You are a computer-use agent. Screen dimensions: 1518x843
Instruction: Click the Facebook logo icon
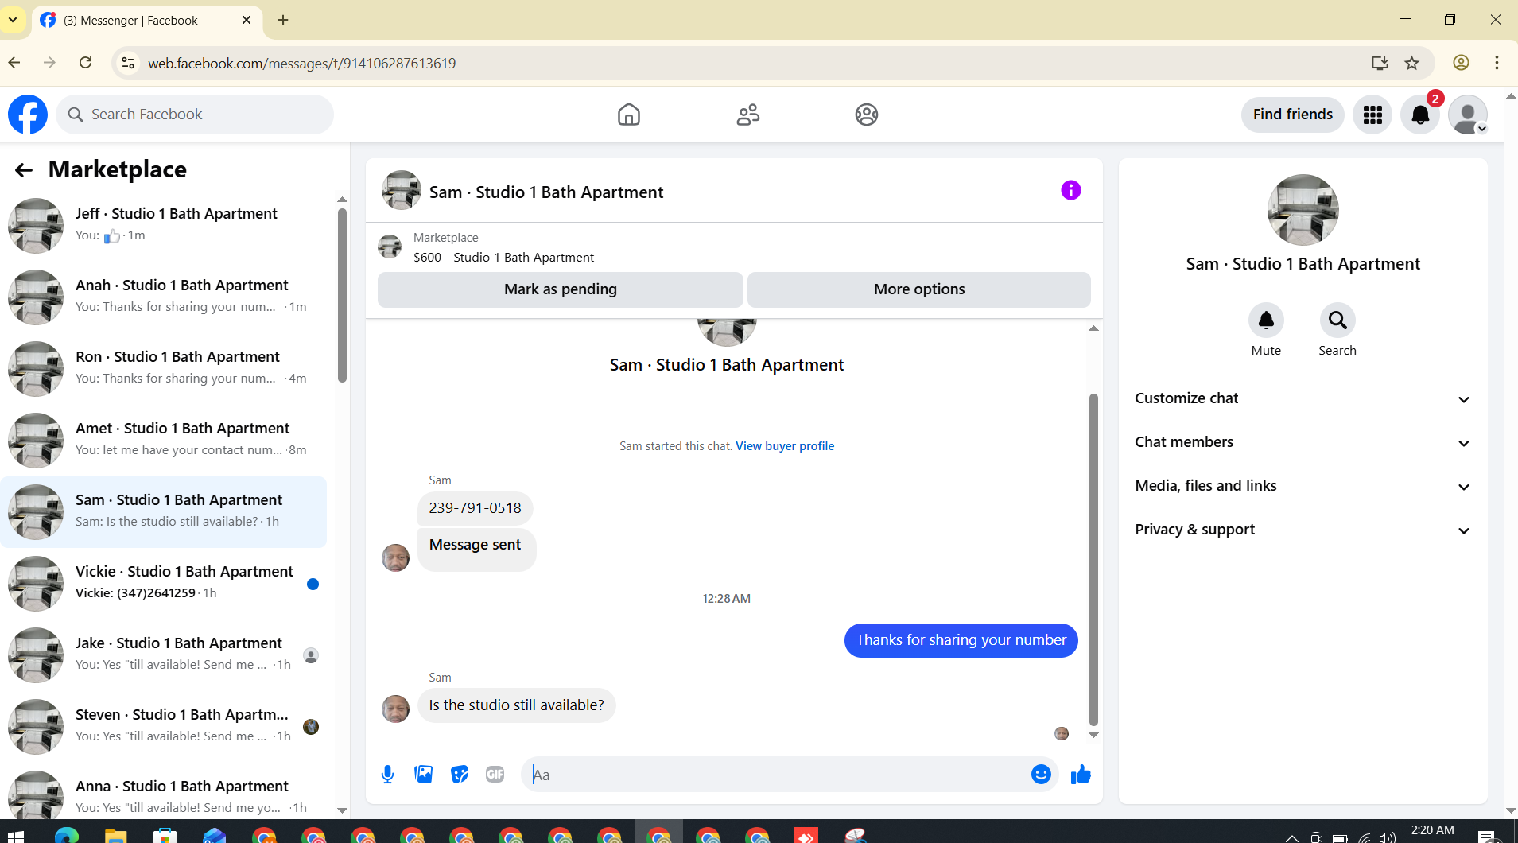(28, 115)
